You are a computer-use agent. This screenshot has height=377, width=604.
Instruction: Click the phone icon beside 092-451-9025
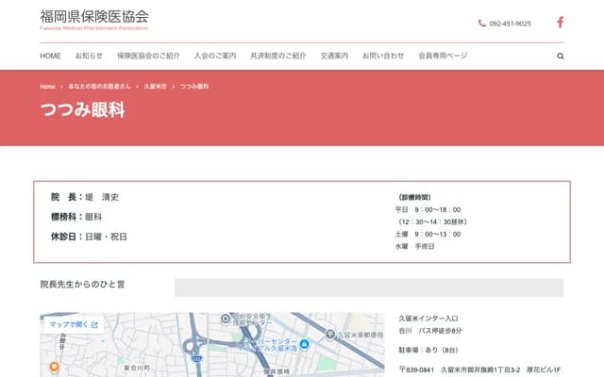coord(482,24)
